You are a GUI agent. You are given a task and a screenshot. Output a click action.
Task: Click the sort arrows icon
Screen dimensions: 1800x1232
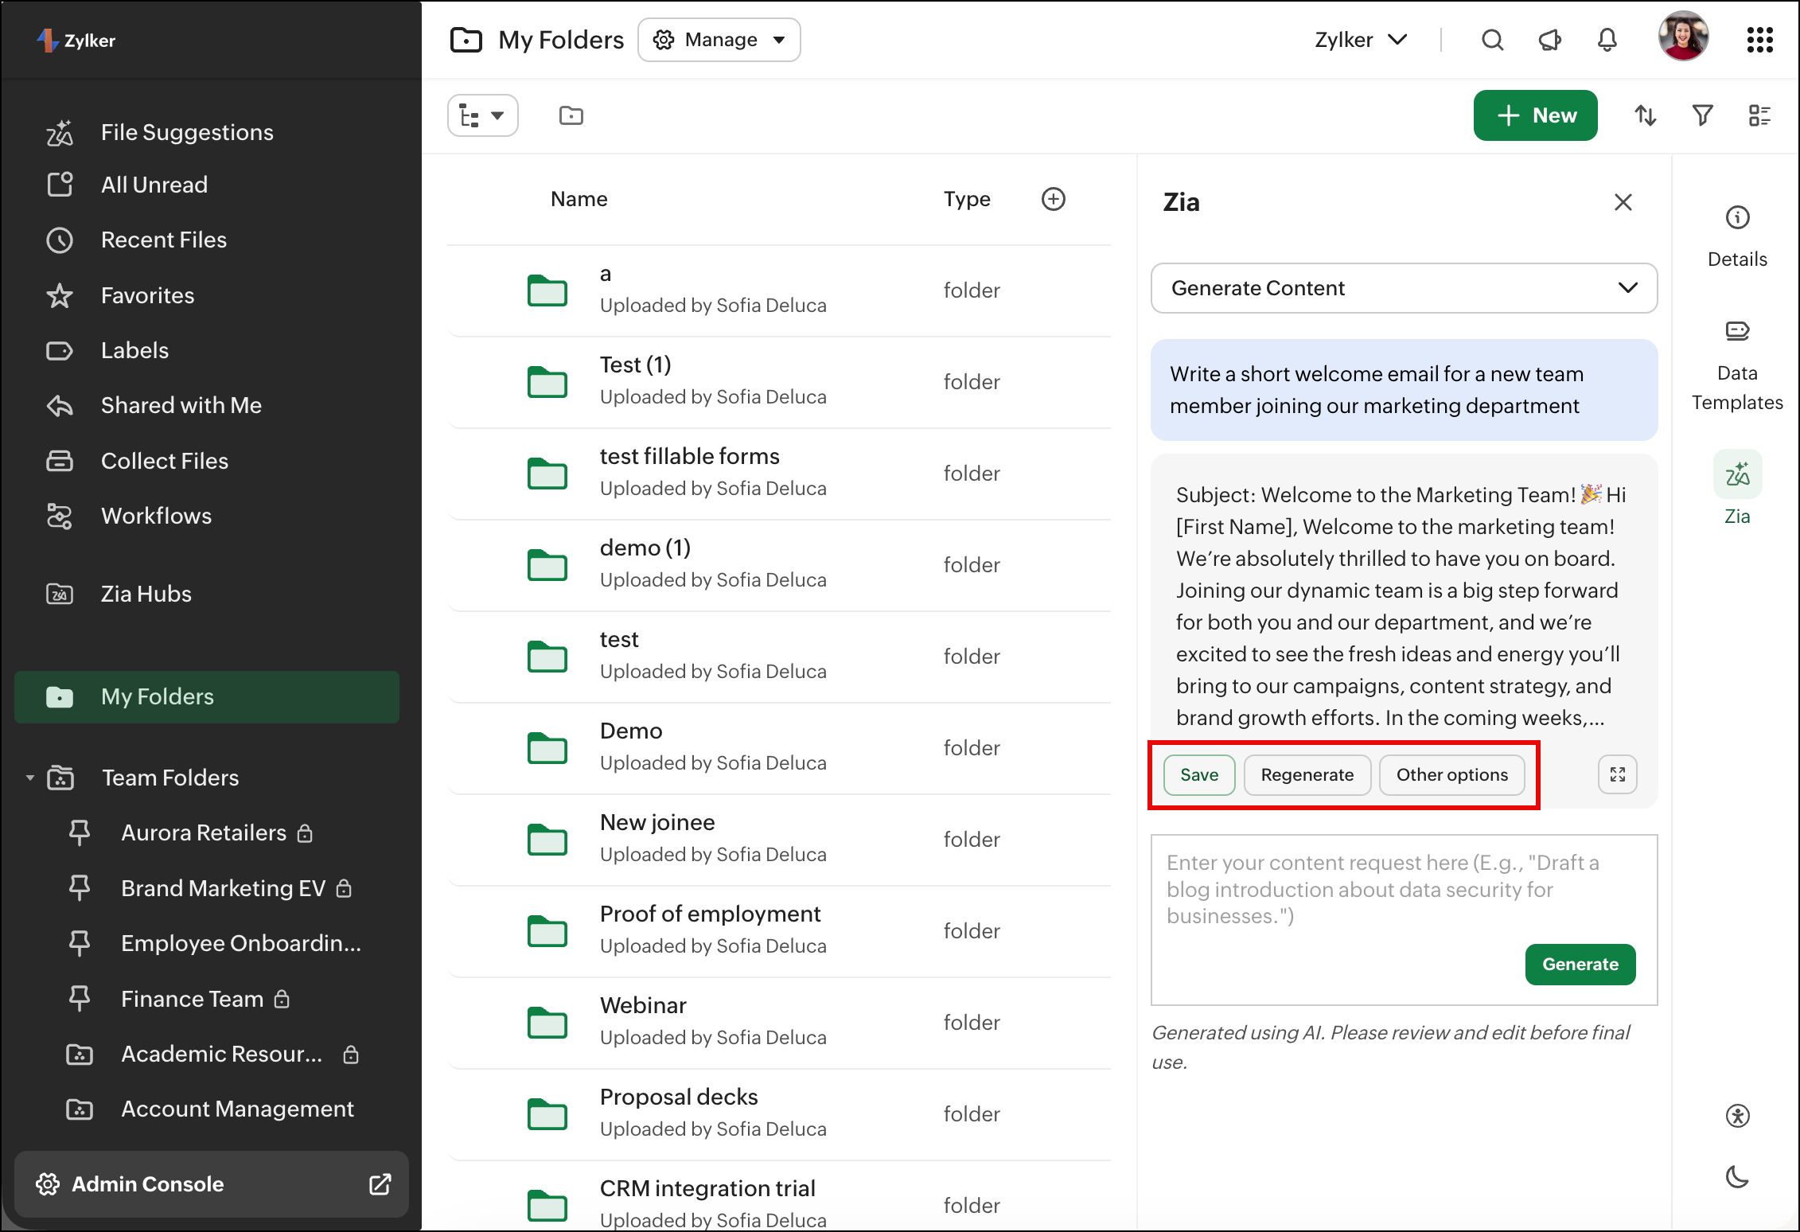click(x=1645, y=116)
